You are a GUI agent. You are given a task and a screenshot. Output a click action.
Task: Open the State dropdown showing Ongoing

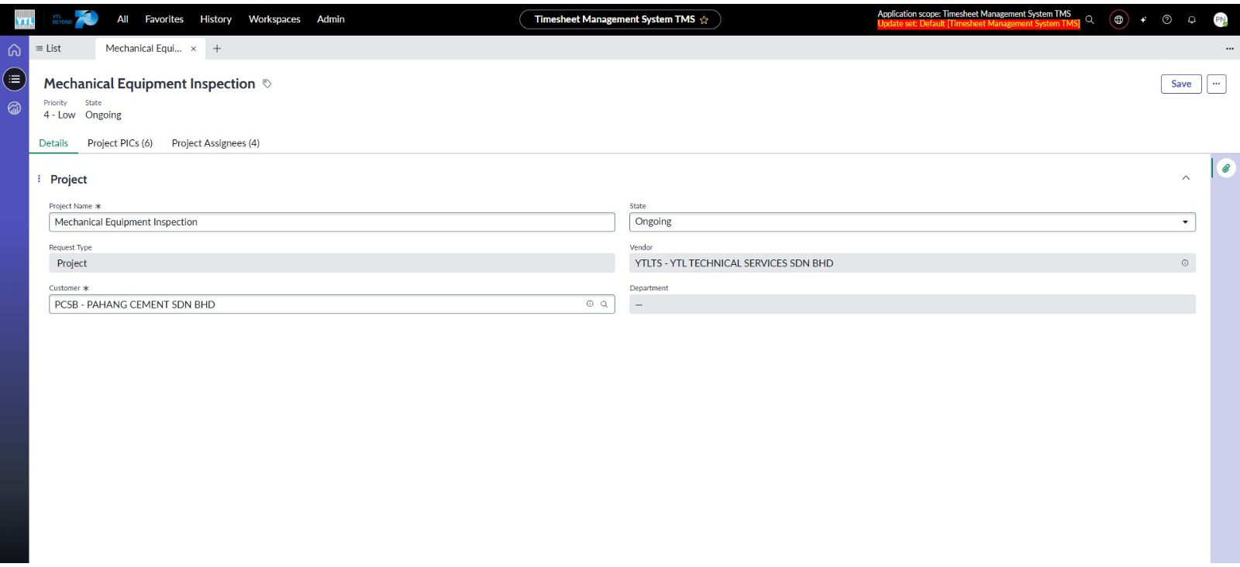[x=911, y=222]
